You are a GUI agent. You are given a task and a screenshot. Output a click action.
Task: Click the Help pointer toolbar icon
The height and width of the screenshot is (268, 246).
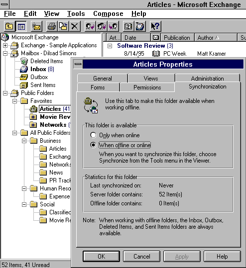pos(155,26)
